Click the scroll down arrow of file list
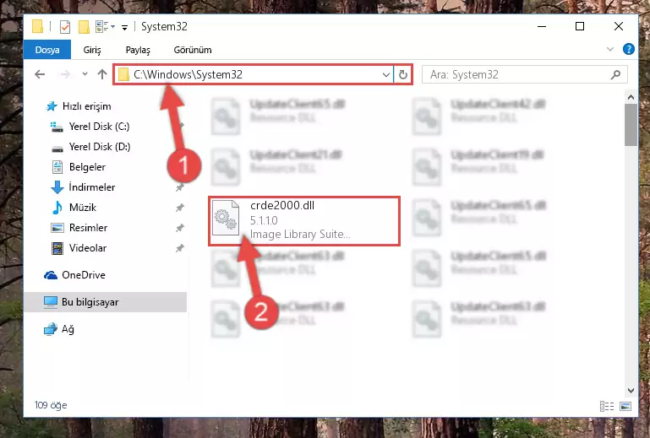650x438 pixels. (x=631, y=391)
